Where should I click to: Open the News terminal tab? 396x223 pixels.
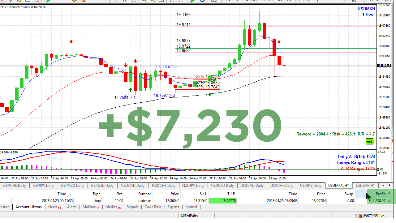click(x=54, y=207)
